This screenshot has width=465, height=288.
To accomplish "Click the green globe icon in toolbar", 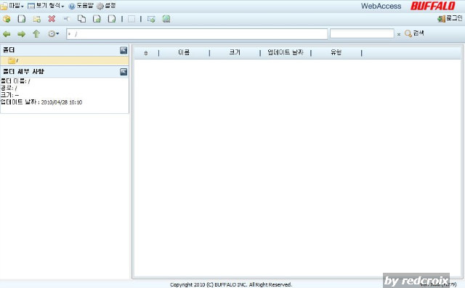I will (x=166, y=19).
